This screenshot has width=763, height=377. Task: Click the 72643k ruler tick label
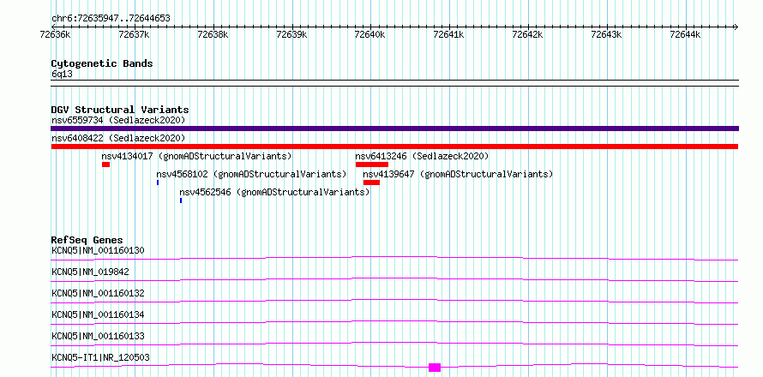pos(606,35)
